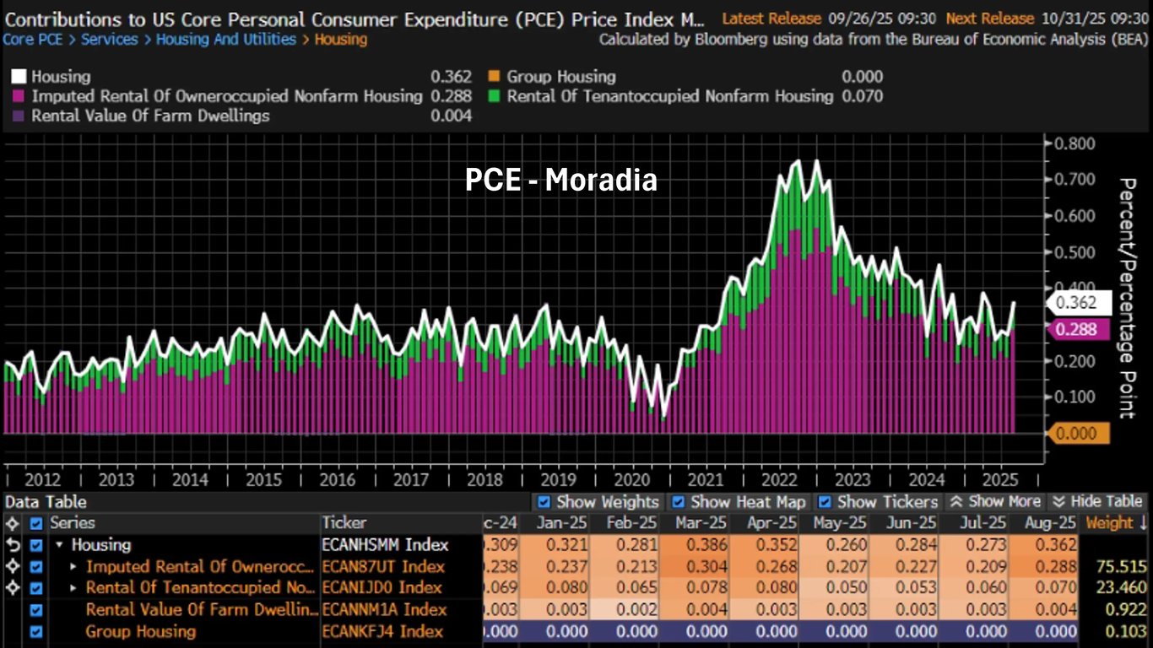
Task: Collapse the Housing tree row
Action: [x=59, y=545]
